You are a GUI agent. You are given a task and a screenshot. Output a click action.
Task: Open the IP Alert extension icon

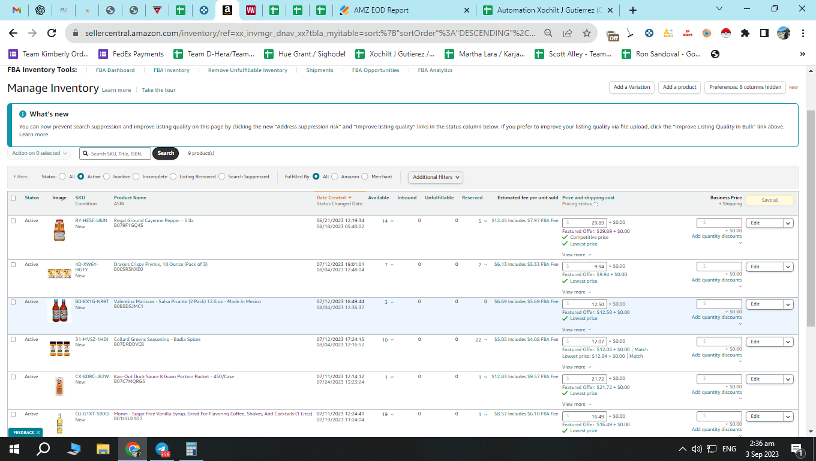[688, 34]
